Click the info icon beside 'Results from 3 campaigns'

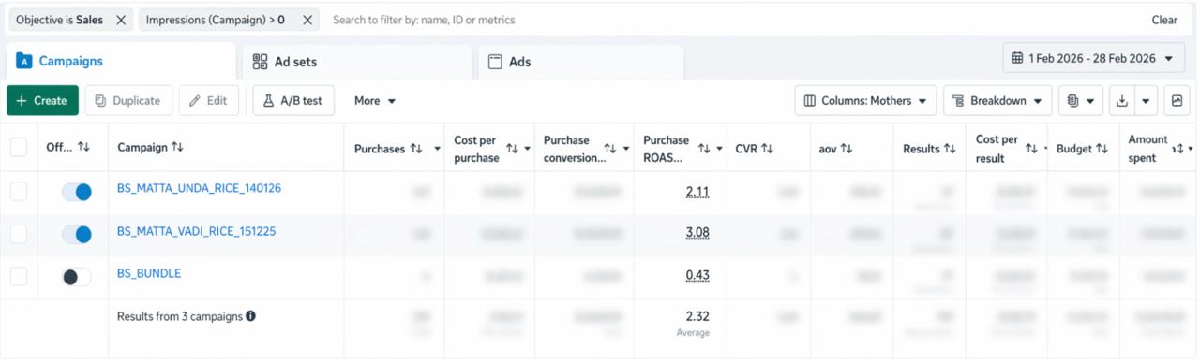click(x=251, y=316)
